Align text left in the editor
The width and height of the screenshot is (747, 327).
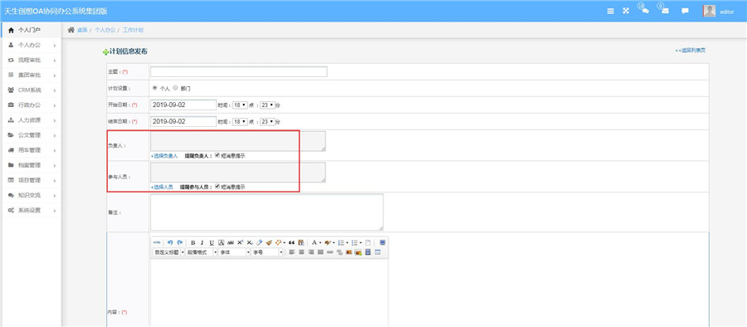pyautogui.click(x=291, y=251)
